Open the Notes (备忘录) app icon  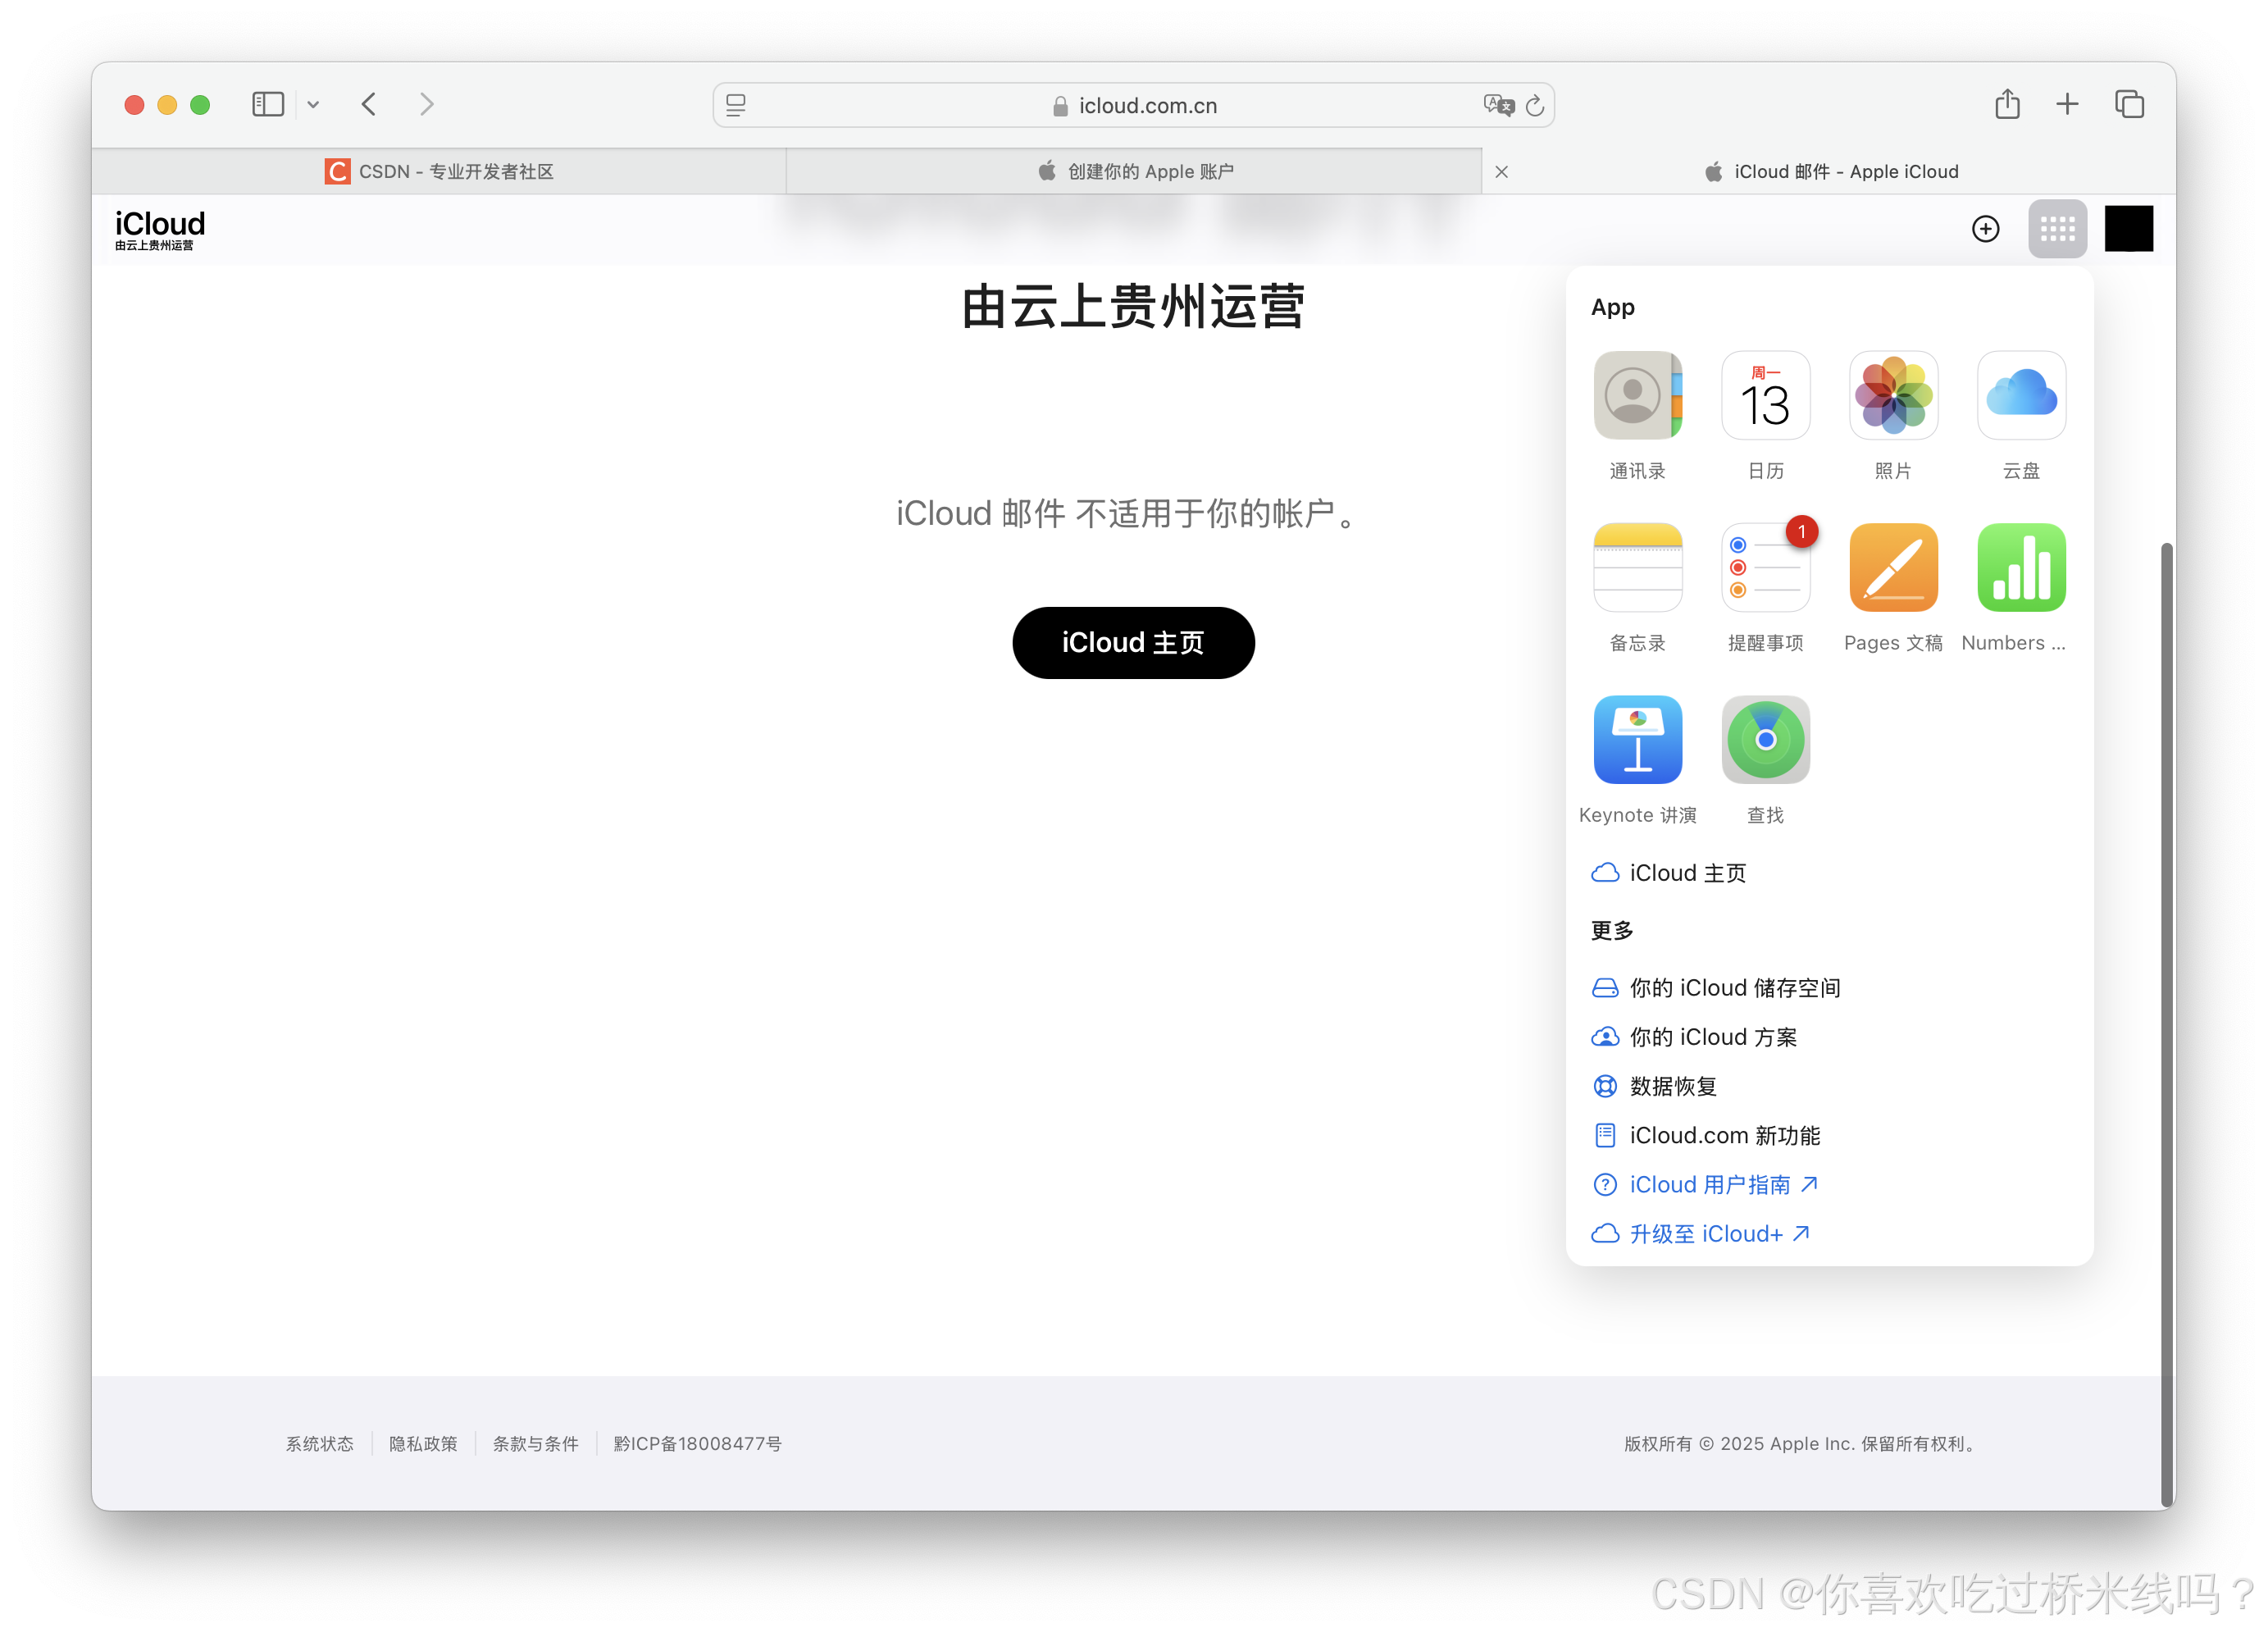click(x=1637, y=567)
